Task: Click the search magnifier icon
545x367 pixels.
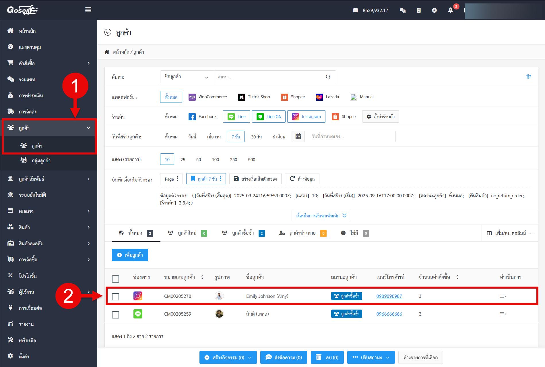Action: (328, 77)
